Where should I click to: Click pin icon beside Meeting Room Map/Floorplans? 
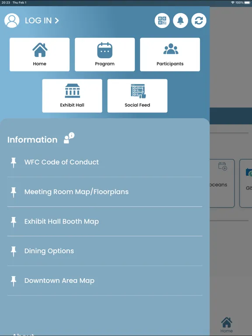click(x=14, y=192)
